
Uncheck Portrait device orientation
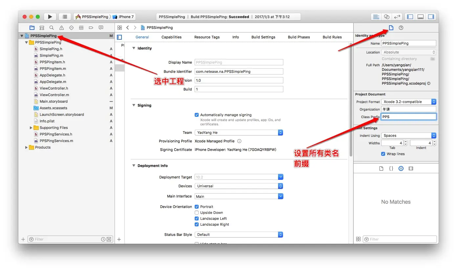click(197, 207)
